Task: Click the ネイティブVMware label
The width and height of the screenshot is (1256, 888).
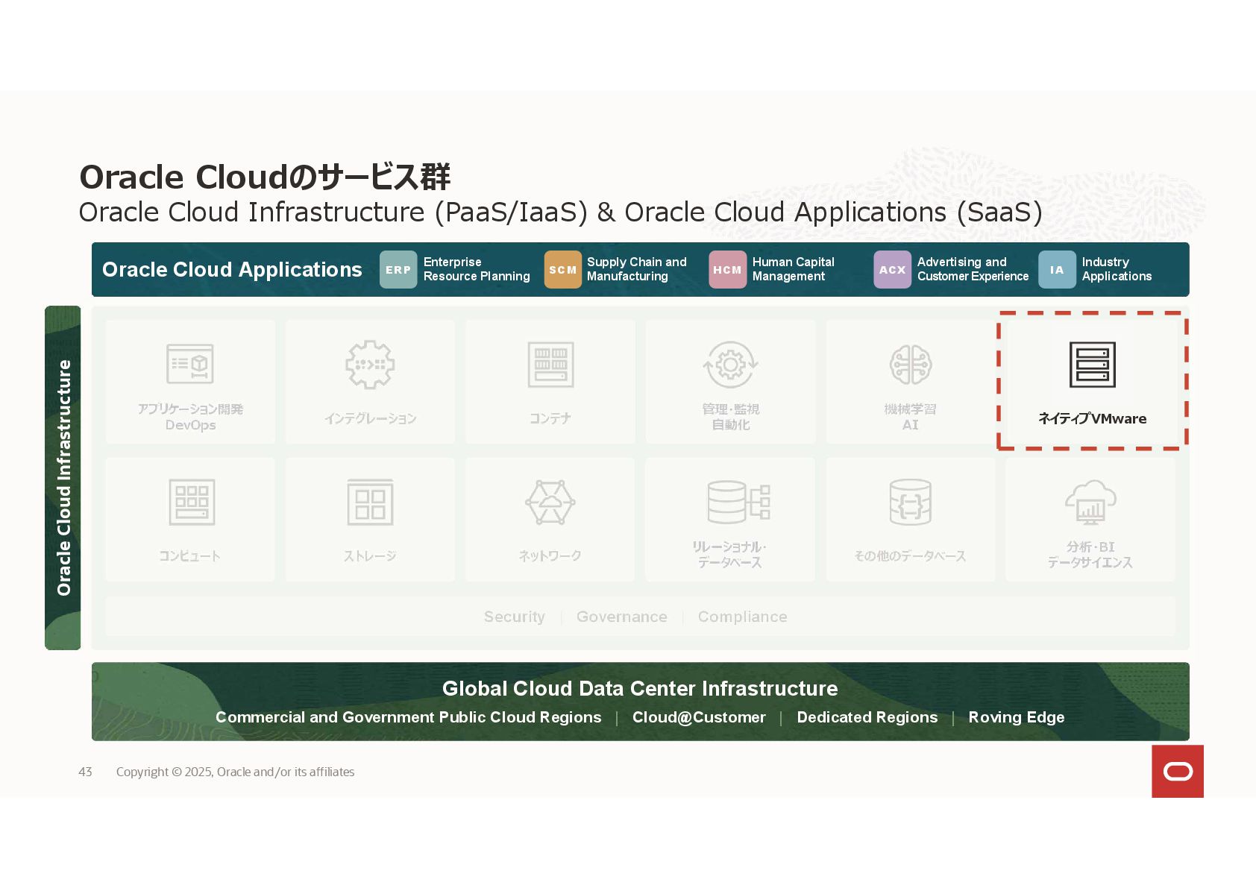Action: point(1093,418)
